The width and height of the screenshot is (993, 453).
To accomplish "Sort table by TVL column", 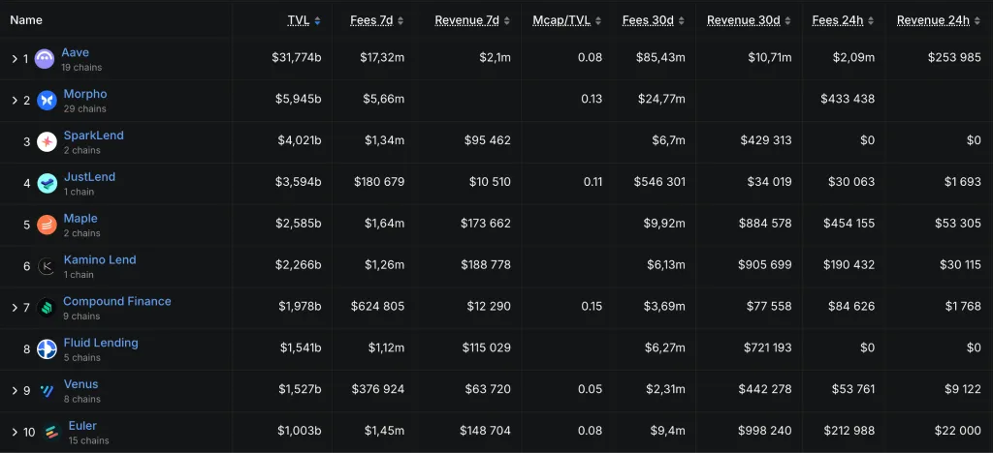I will [299, 20].
